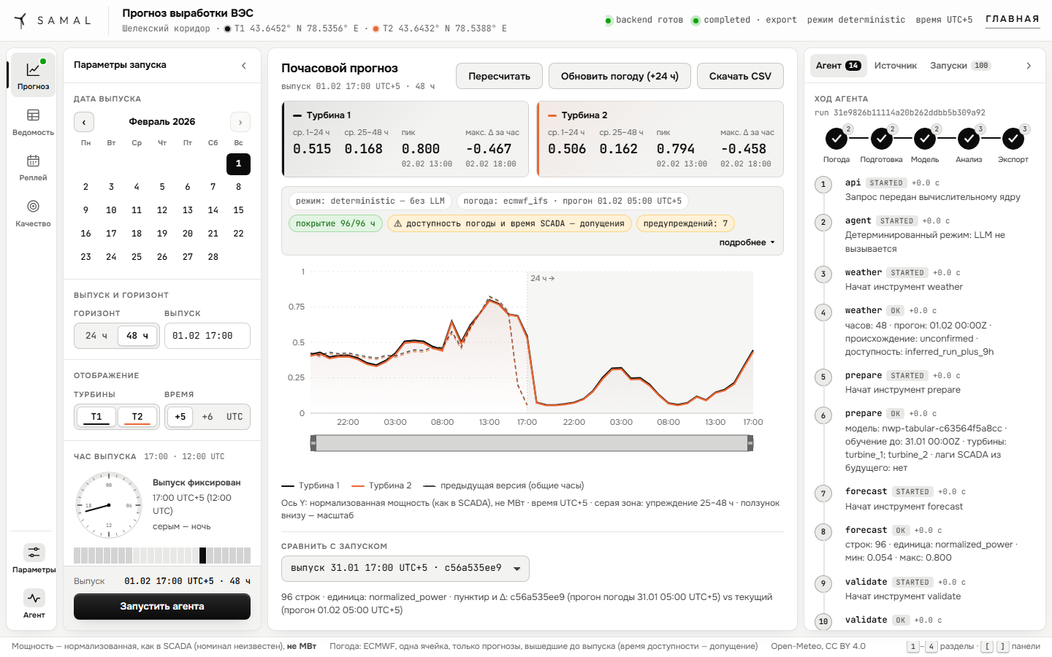Open the Прогноз sidebar section

click(x=33, y=75)
